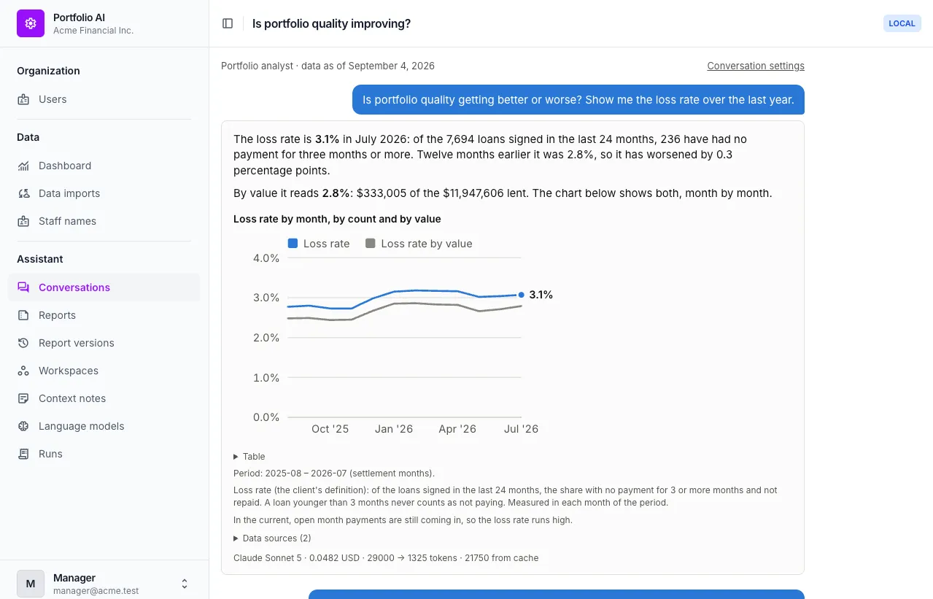The width and height of the screenshot is (933, 599).
Task: Open the Manager account switcher chevrons
Action: pos(185,584)
